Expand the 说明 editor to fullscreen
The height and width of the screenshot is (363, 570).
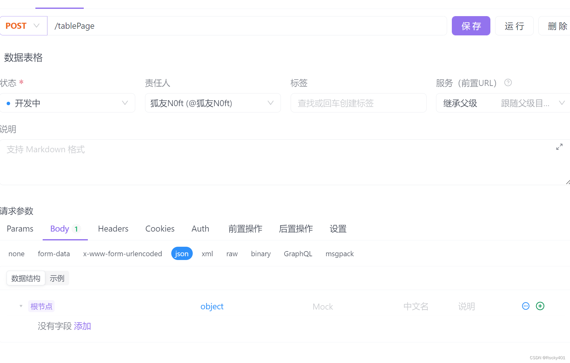560,146
